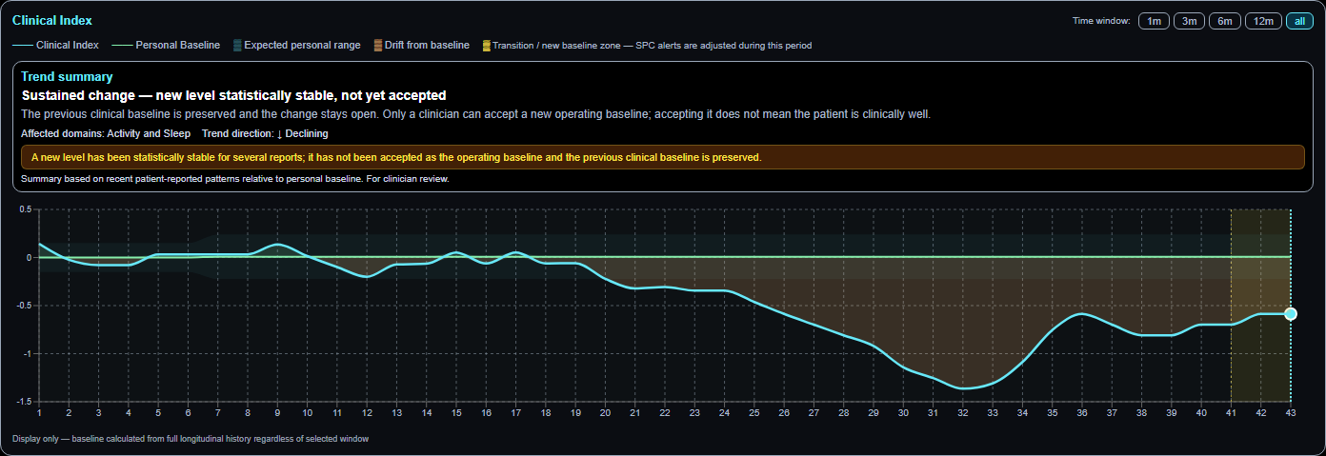Click the Personal Baseline legend entry
1326x456 pixels.
166,45
